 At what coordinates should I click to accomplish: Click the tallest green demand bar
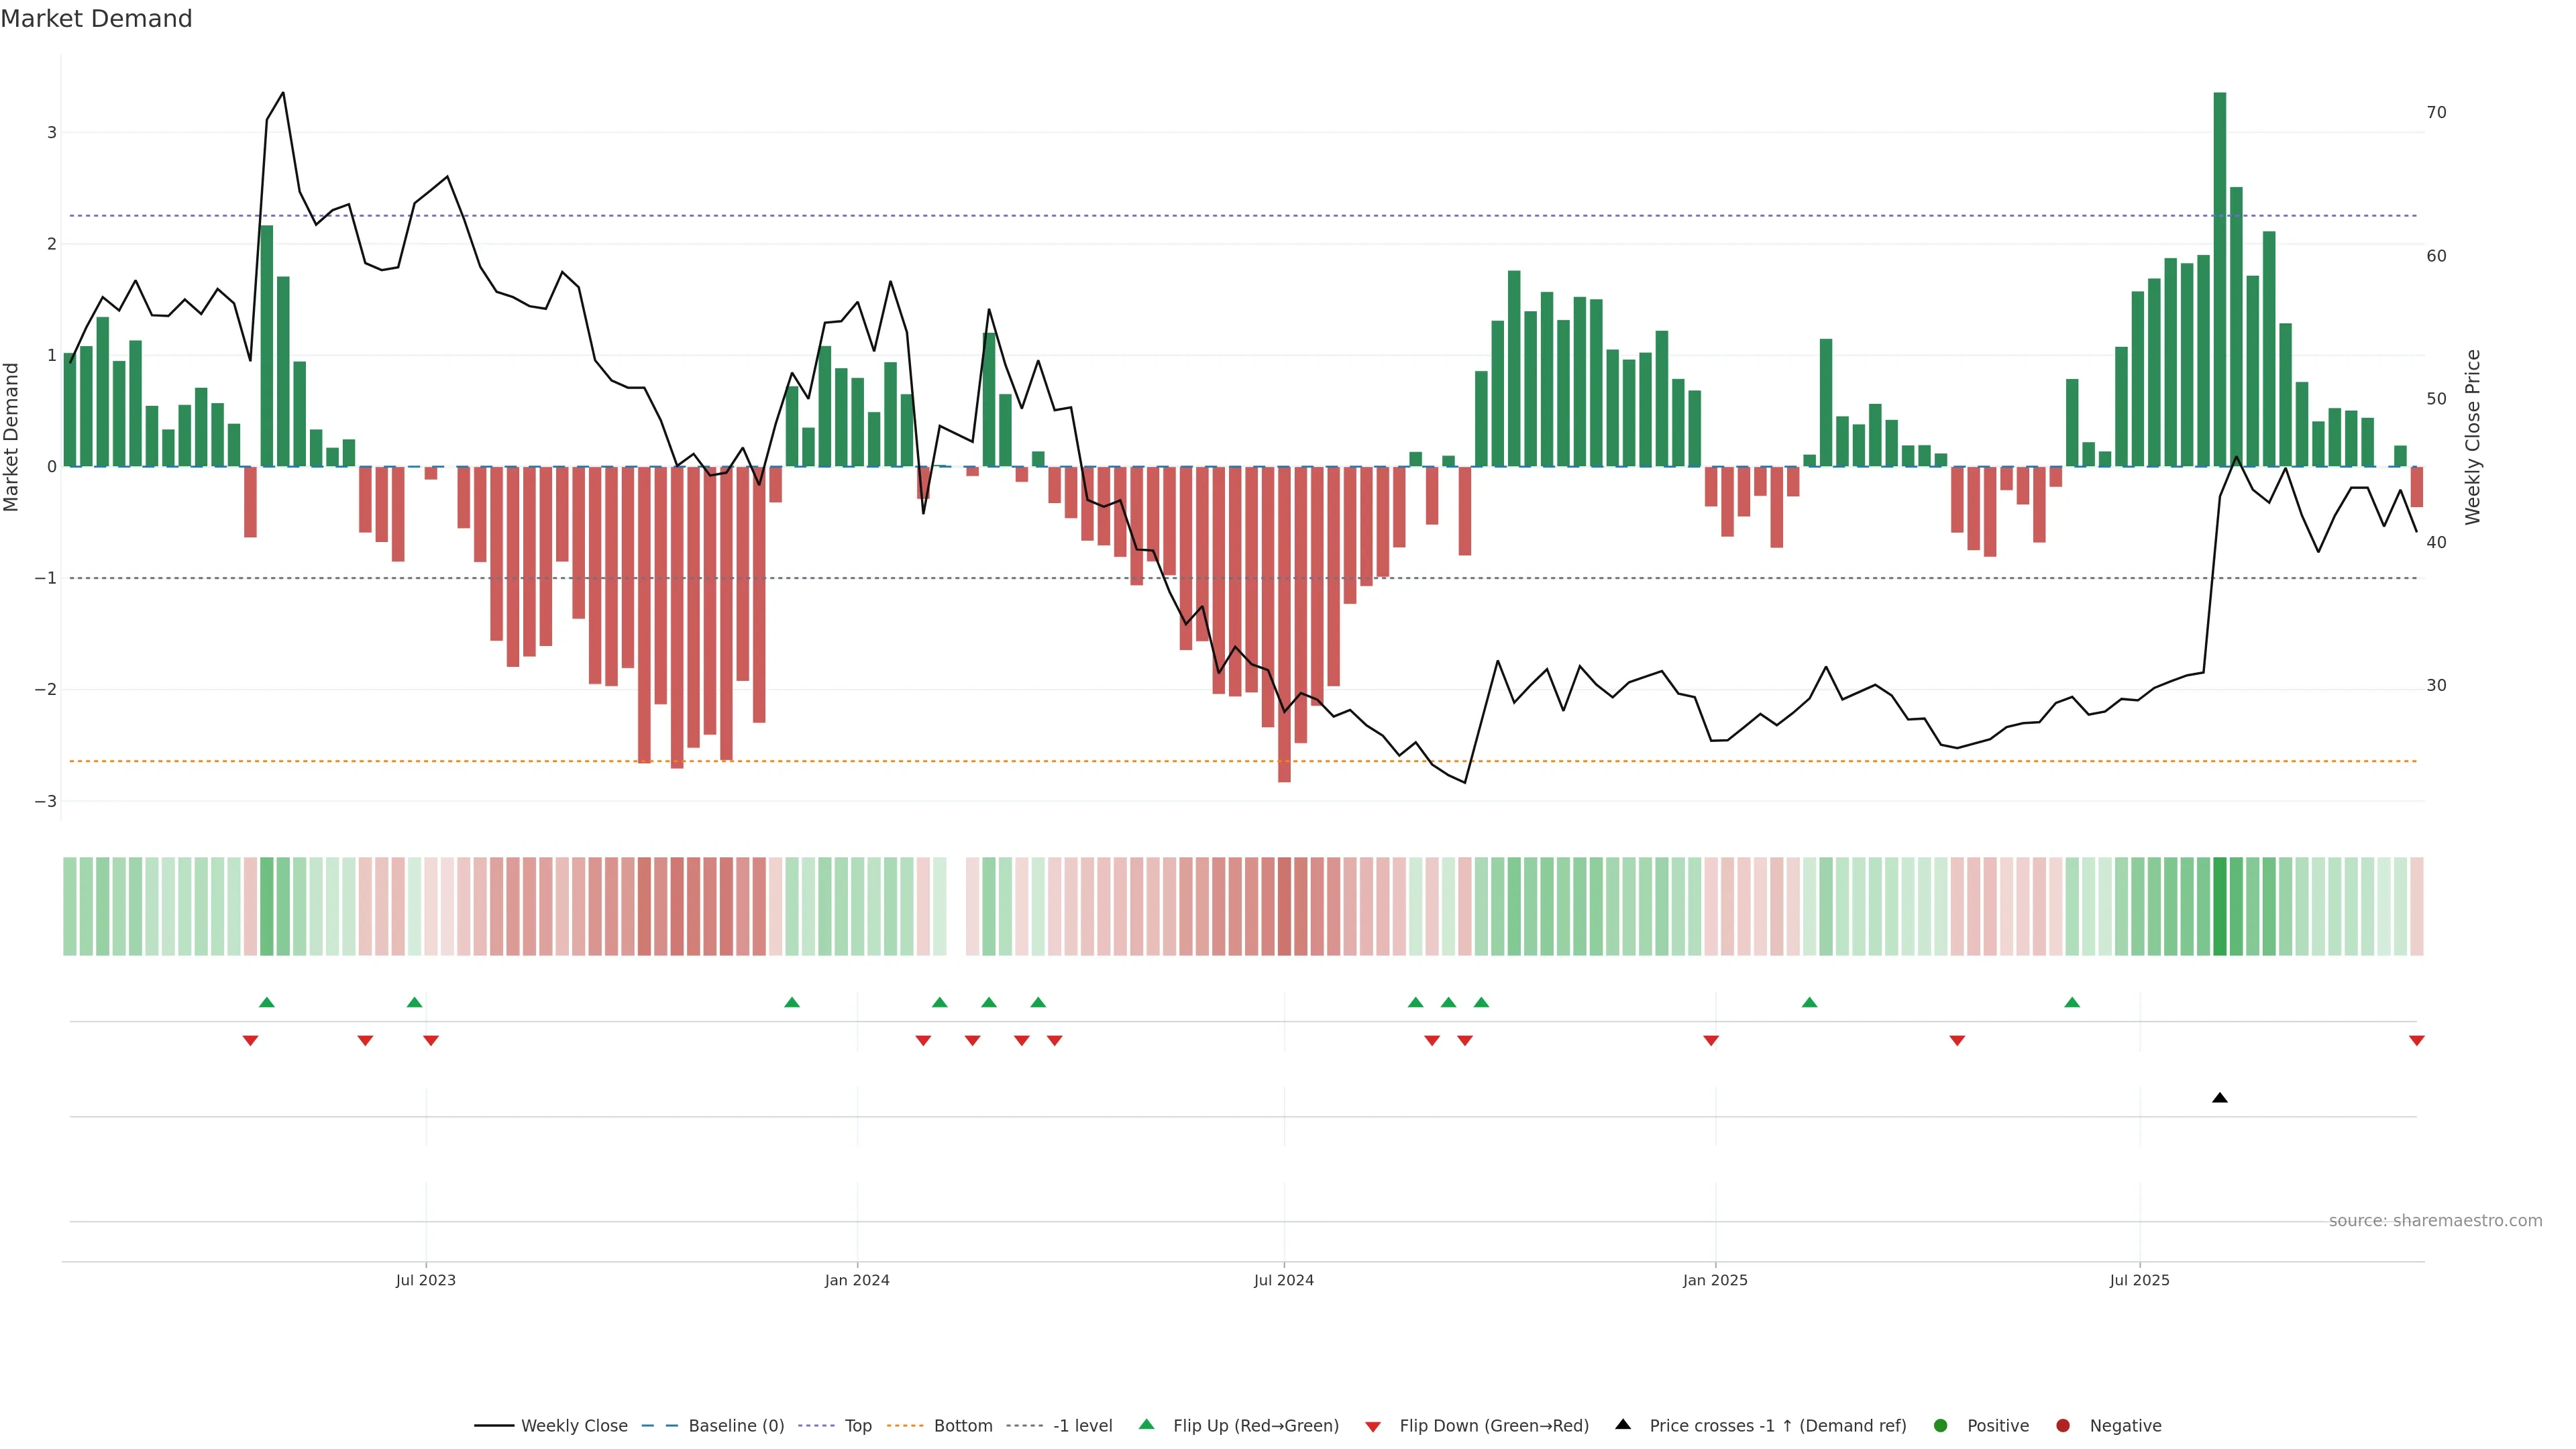pos(2219,280)
